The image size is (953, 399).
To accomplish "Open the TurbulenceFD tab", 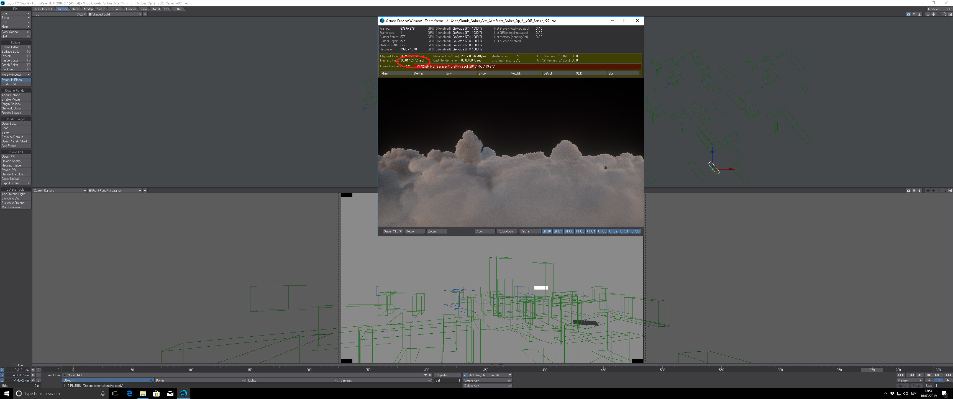I will coord(44,9).
